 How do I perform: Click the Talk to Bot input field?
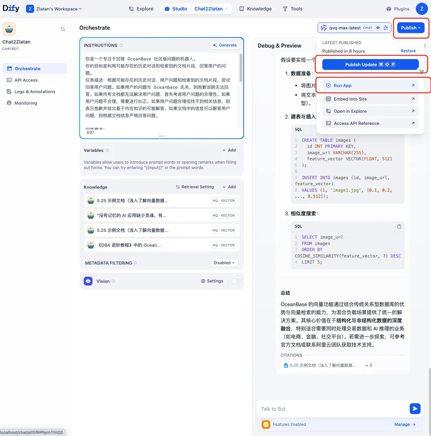tap(321, 409)
